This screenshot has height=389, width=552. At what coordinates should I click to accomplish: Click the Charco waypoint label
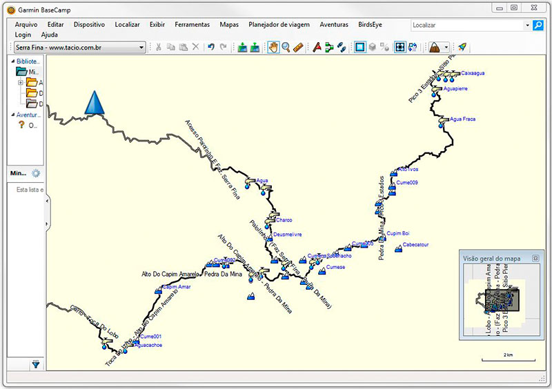pyautogui.click(x=284, y=220)
